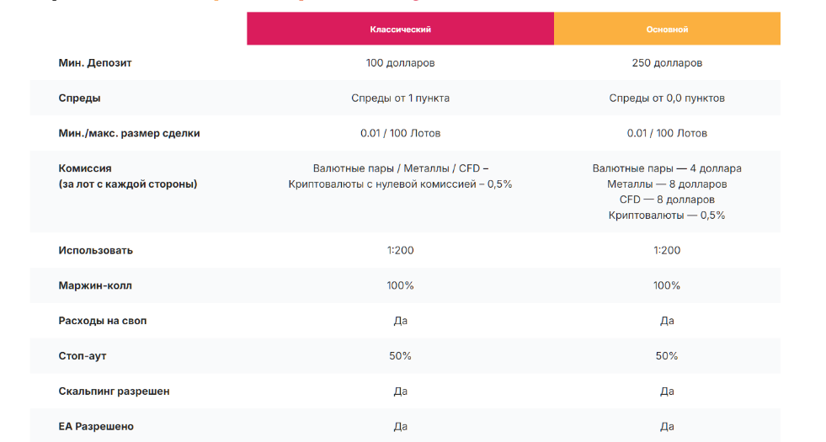
Task: Click the Металлы — 8 долларов line
Action: 667,184
